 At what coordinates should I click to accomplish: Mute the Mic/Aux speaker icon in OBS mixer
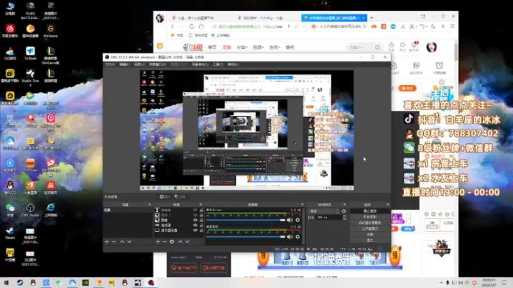(x=290, y=220)
